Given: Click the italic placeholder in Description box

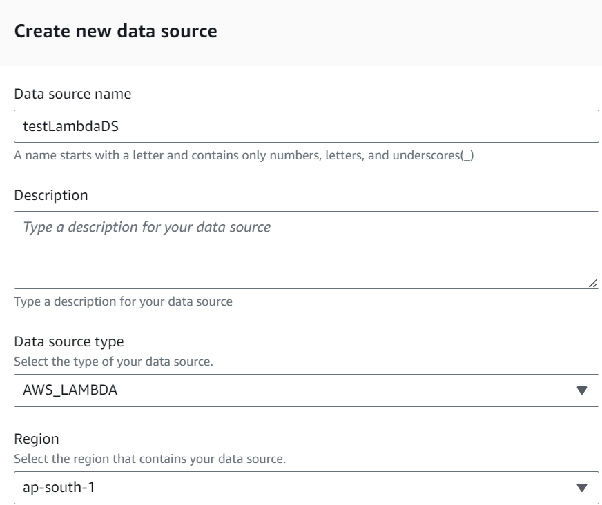Looking at the screenshot, I should pyautogui.click(x=146, y=227).
